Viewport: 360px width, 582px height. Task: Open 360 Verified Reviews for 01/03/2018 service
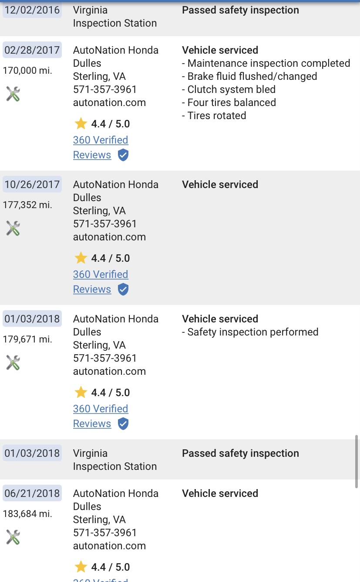(x=101, y=416)
